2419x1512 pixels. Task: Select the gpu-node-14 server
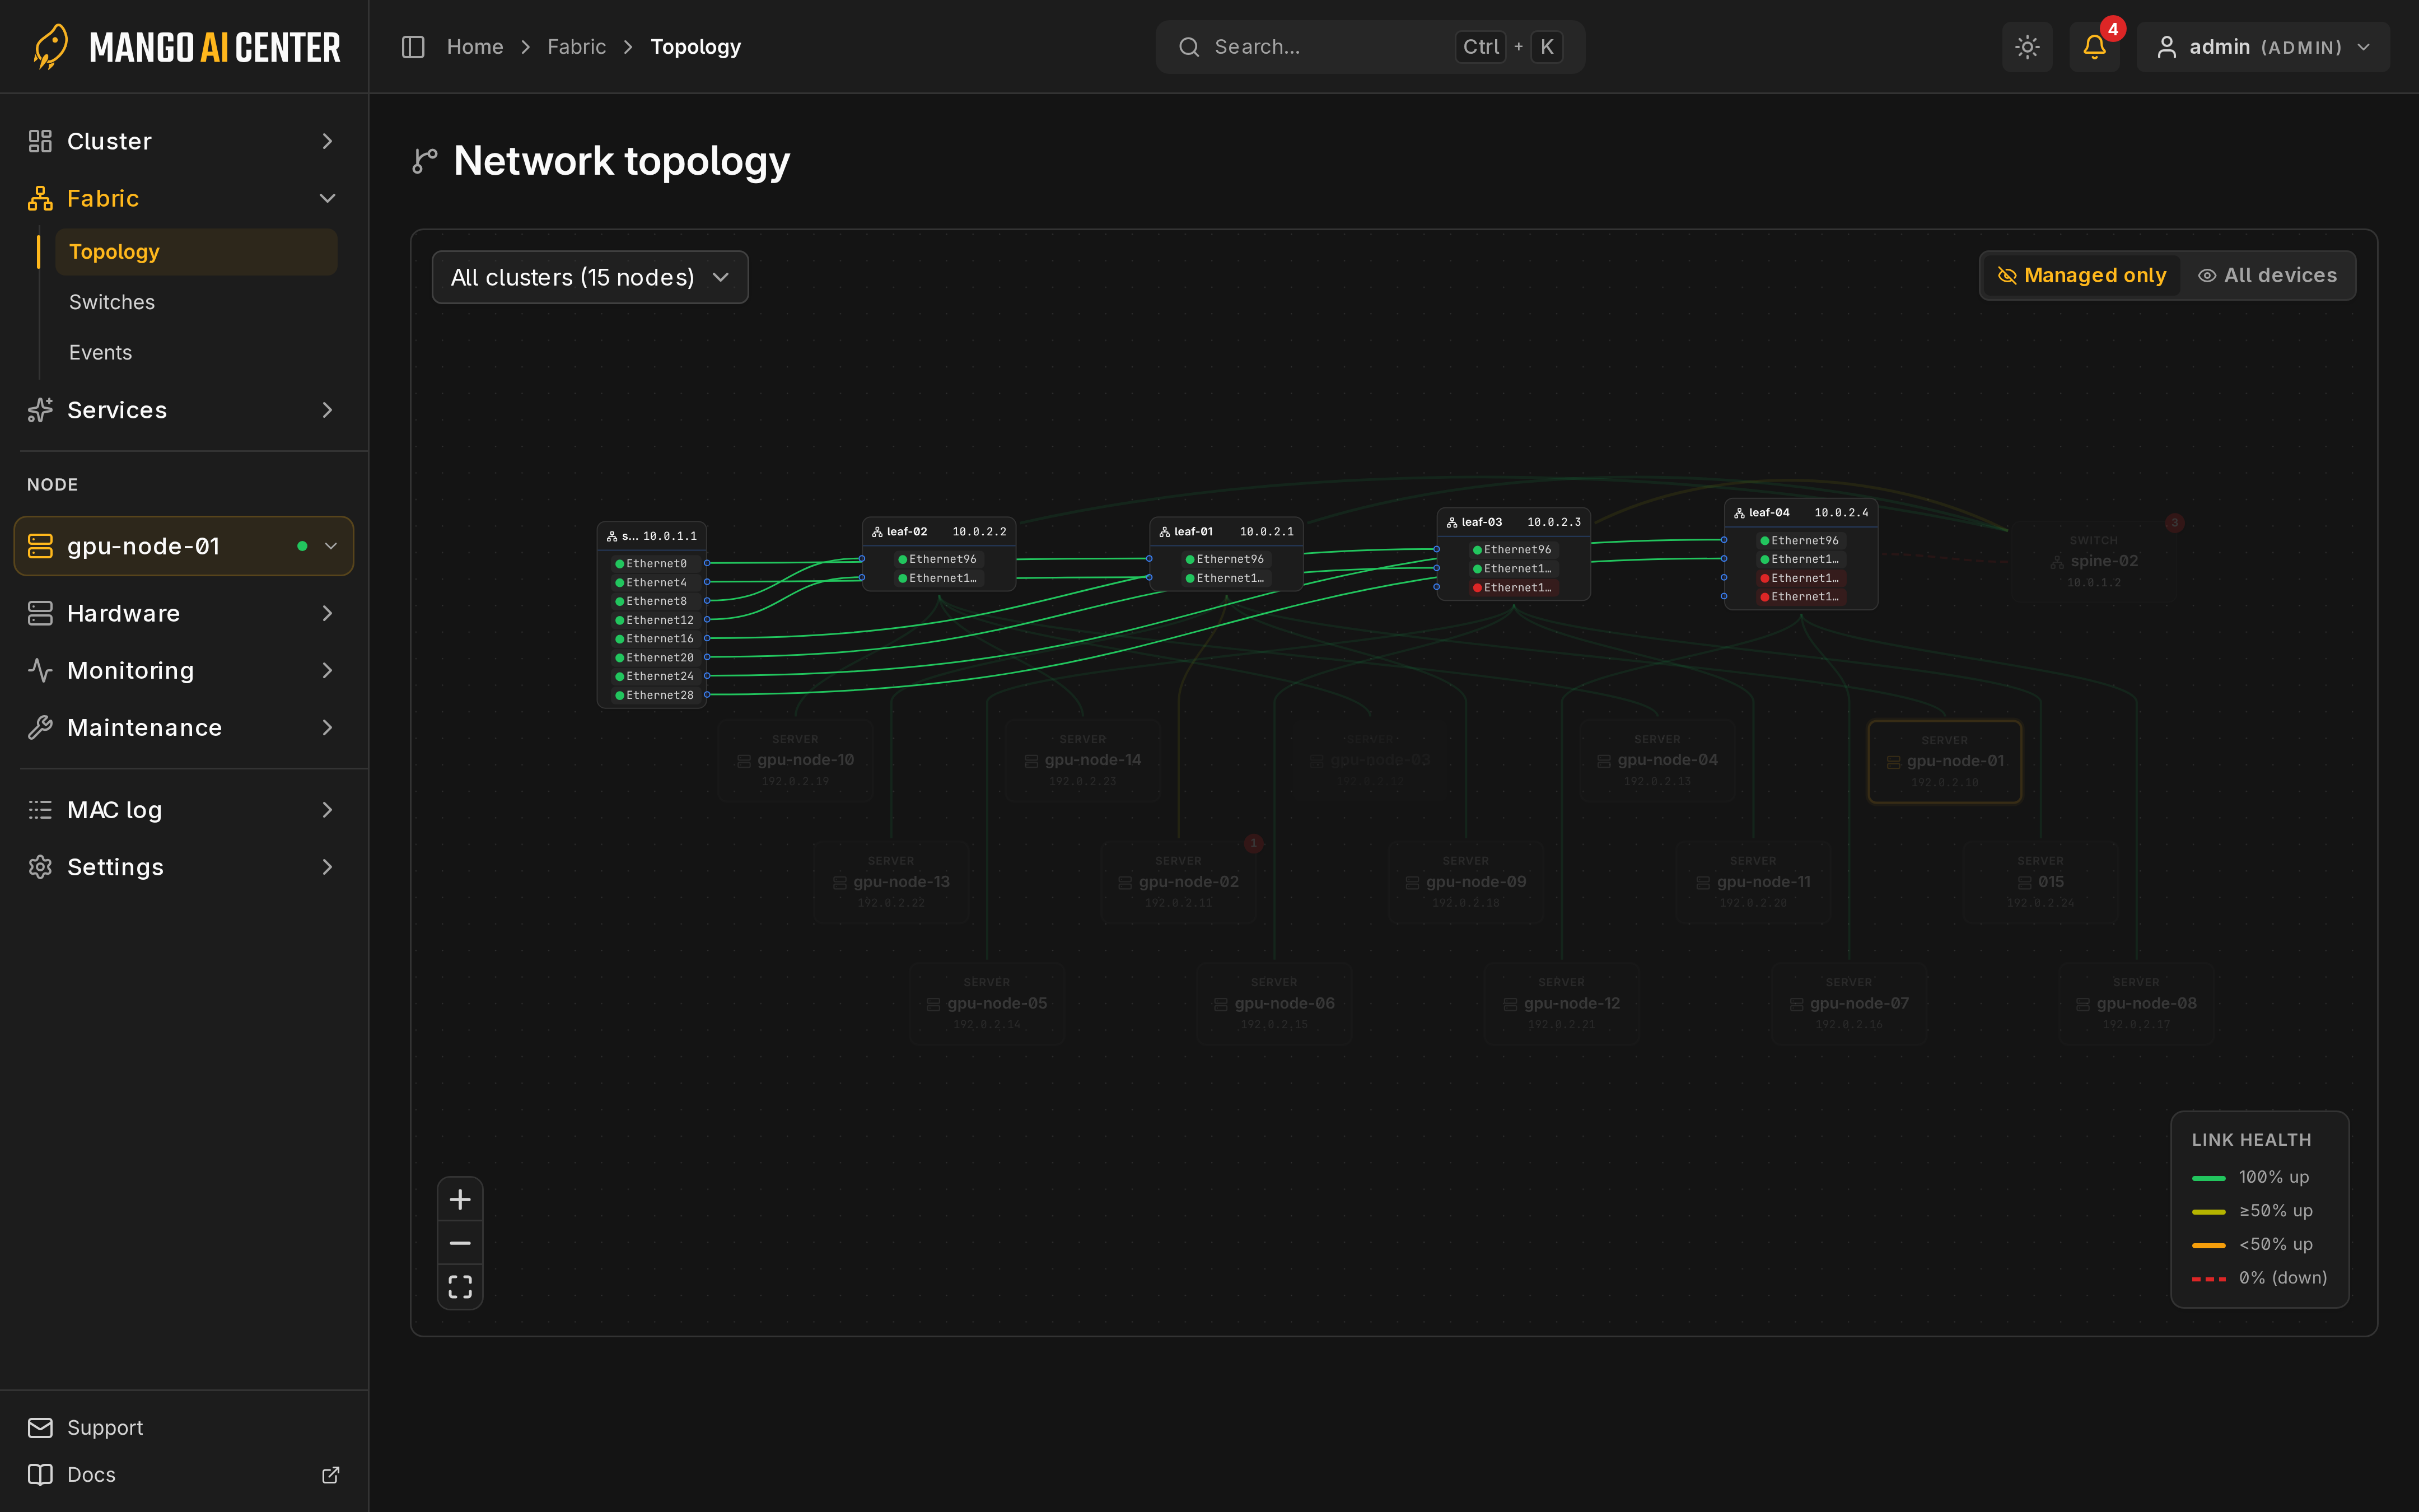tap(1082, 760)
